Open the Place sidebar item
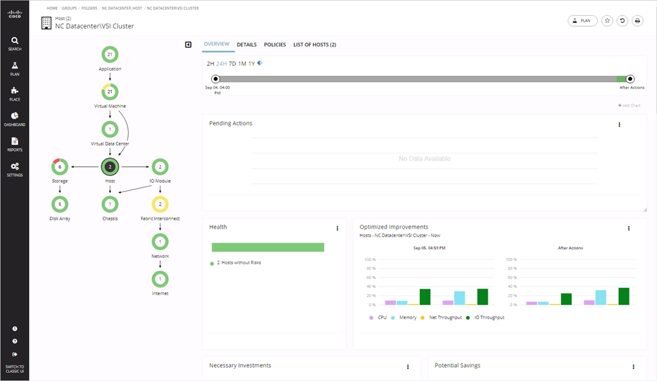The height and width of the screenshot is (381, 657). pos(14,94)
